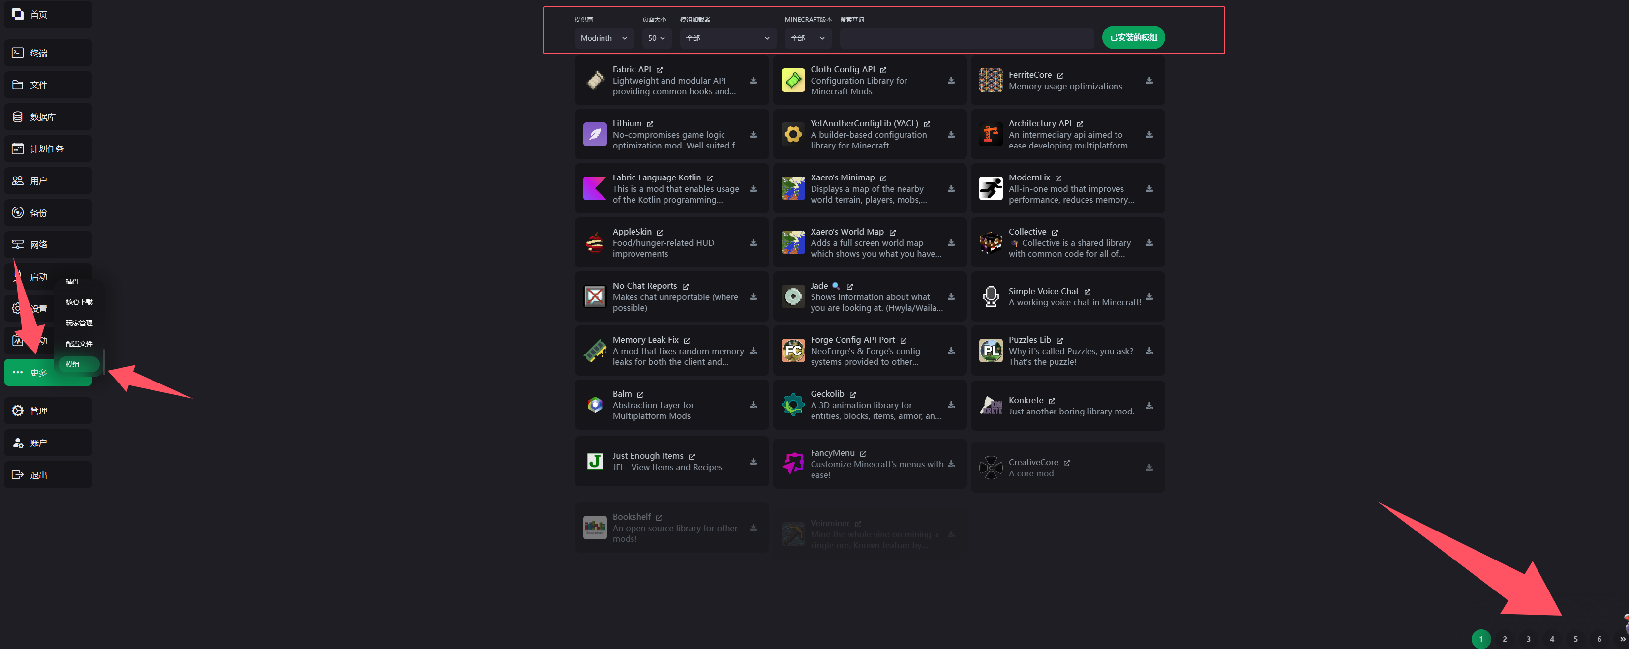Focus the mod search query field

click(966, 38)
